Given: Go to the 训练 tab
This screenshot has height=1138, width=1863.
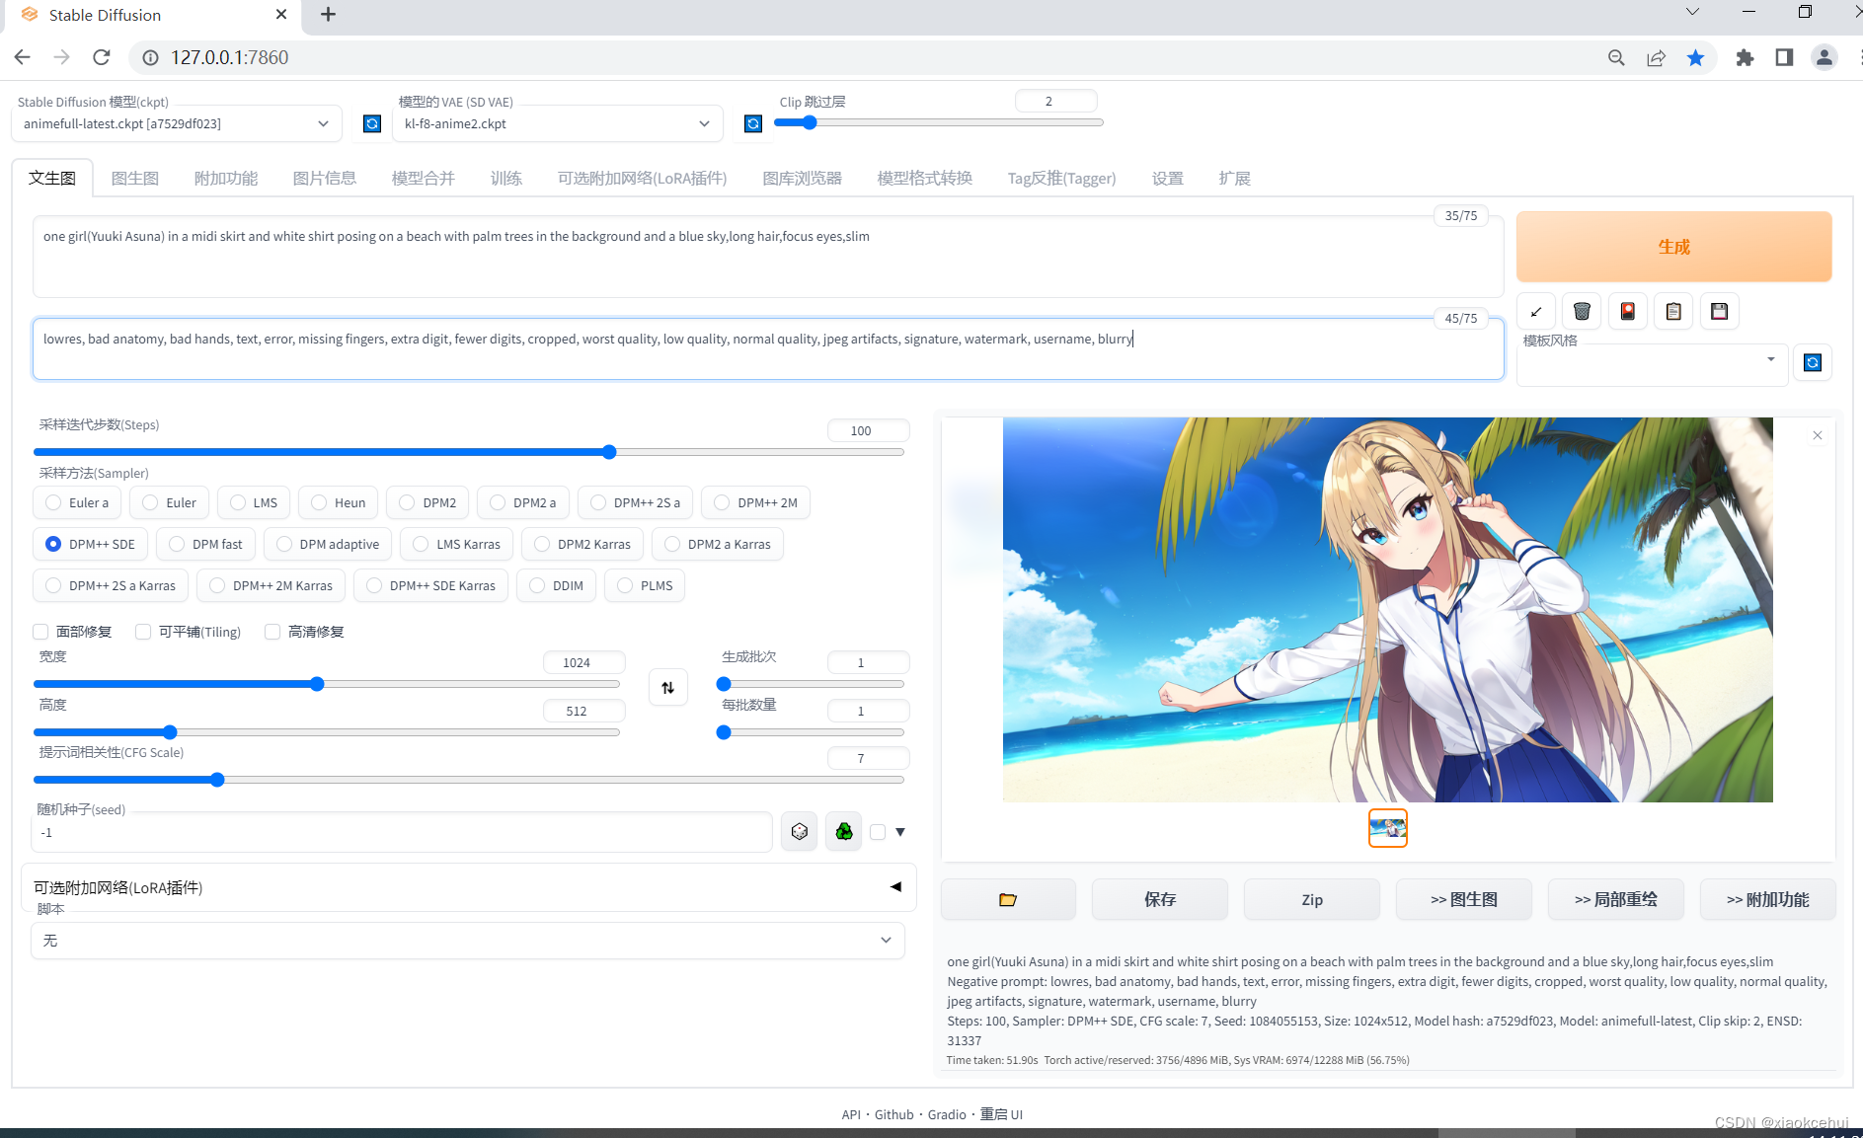Looking at the screenshot, I should click(x=506, y=179).
